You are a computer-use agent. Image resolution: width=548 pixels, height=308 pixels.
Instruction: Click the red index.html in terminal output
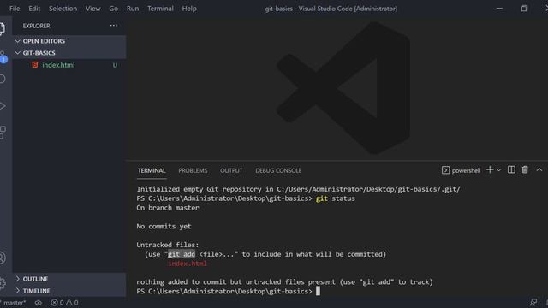188,264
